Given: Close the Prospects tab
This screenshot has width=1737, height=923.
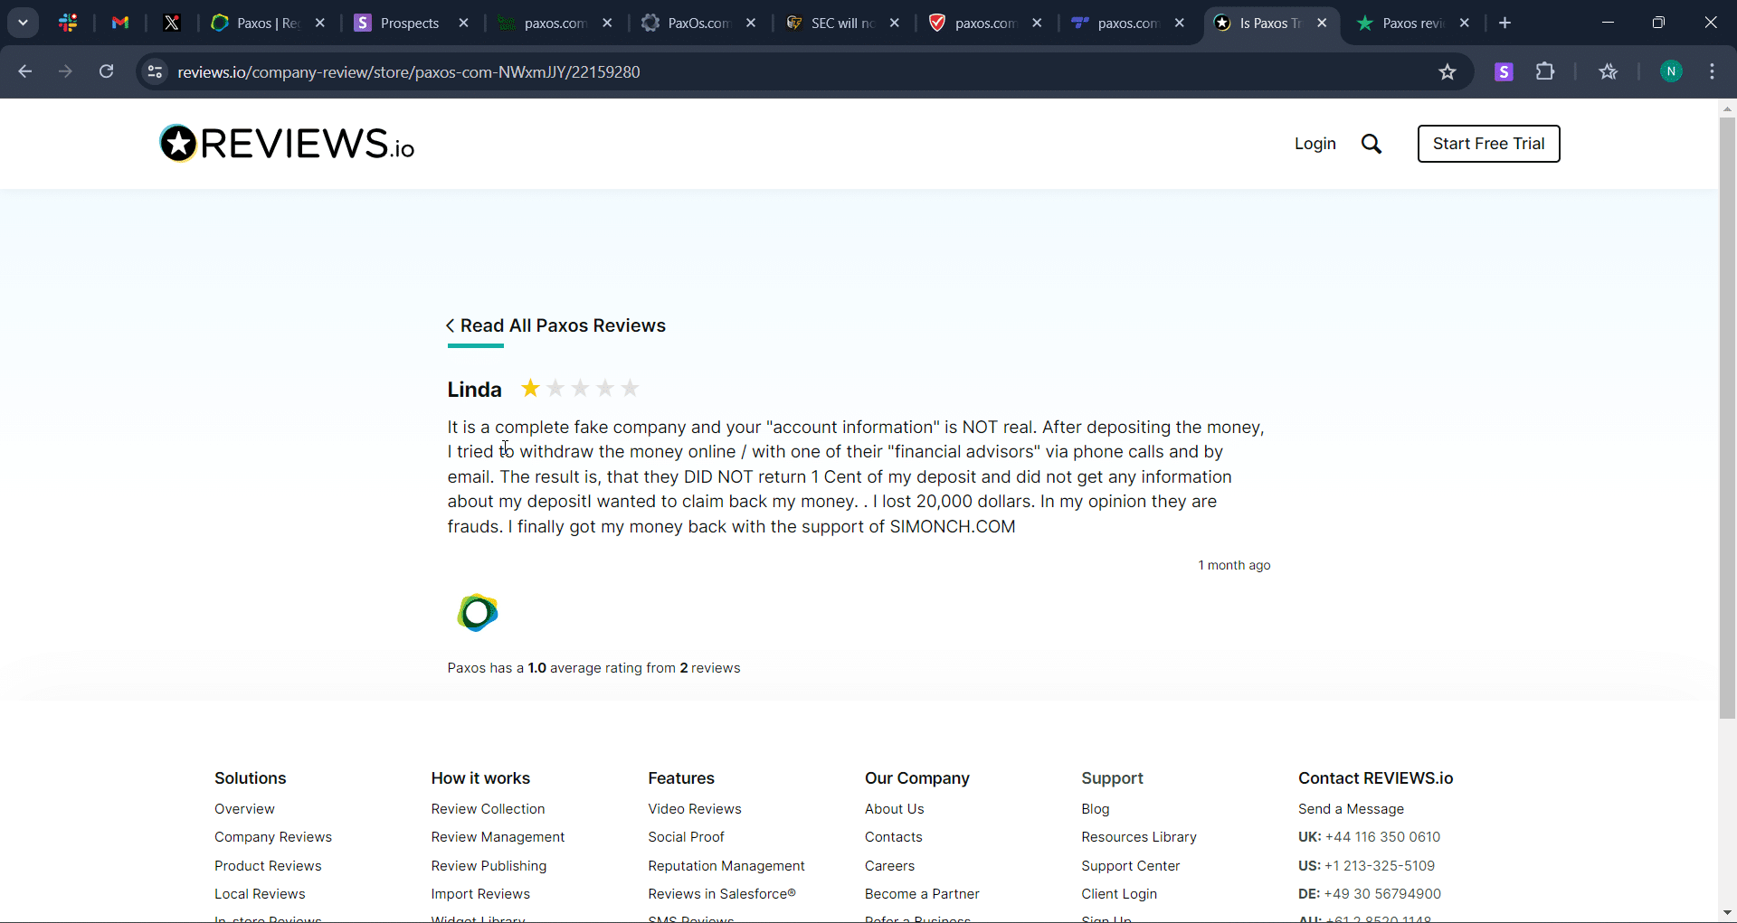Looking at the screenshot, I should pos(464,23).
